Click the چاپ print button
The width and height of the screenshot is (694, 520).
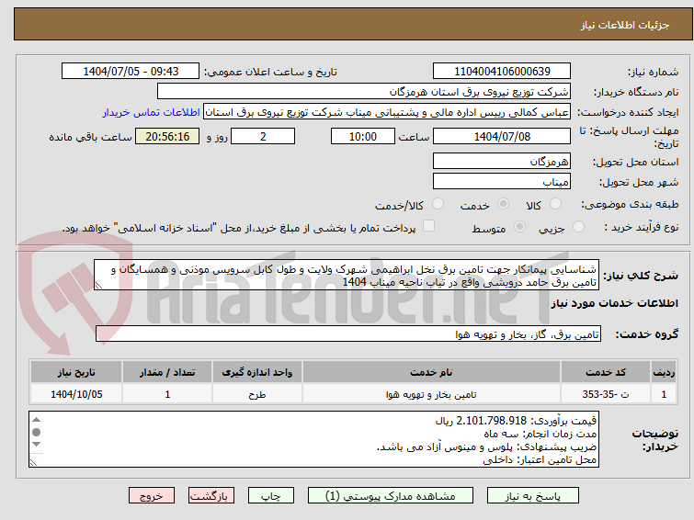coord(271,496)
